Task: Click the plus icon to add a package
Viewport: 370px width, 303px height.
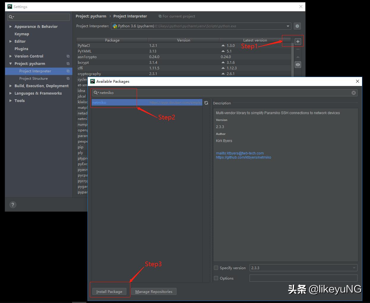Action: (298, 42)
